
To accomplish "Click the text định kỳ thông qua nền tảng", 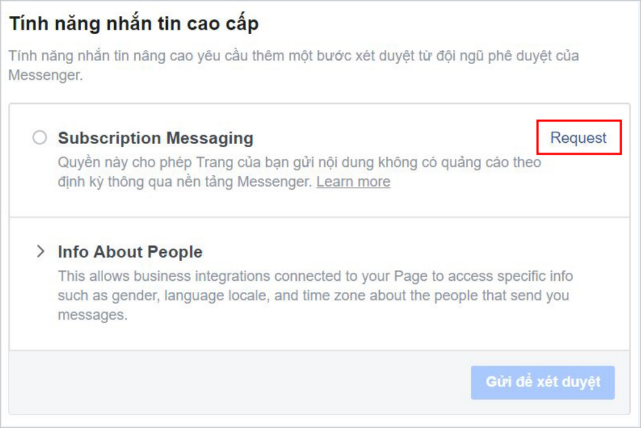I will point(147,182).
